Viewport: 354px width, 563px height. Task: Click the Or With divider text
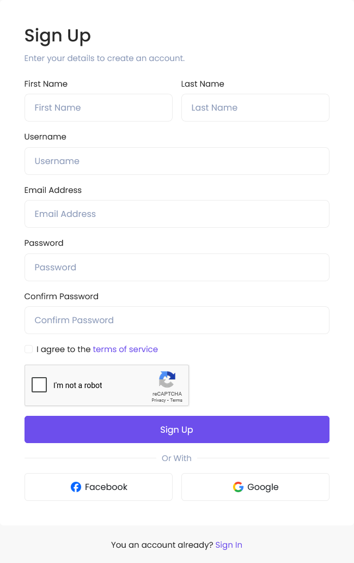tap(176, 458)
